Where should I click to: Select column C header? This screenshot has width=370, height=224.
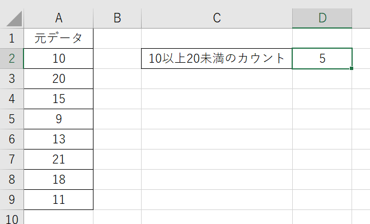pyautogui.click(x=217, y=18)
